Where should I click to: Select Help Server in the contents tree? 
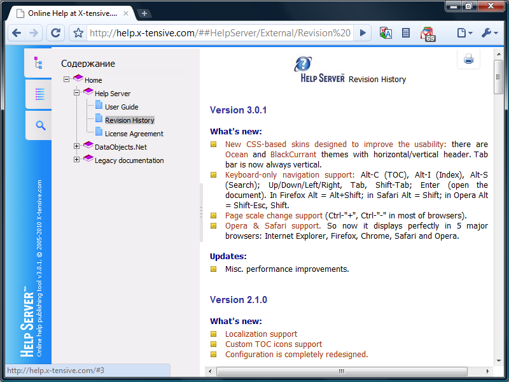(113, 94)
